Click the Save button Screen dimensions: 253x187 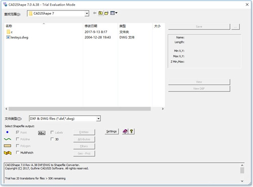tap(199, 27)
